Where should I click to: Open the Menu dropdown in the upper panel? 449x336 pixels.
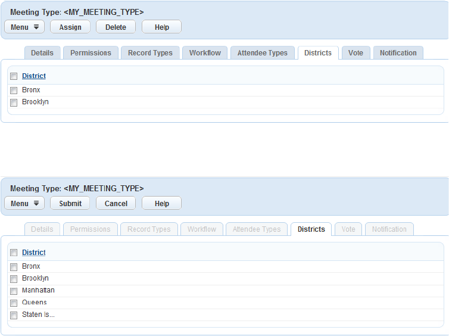click(24, 27)
